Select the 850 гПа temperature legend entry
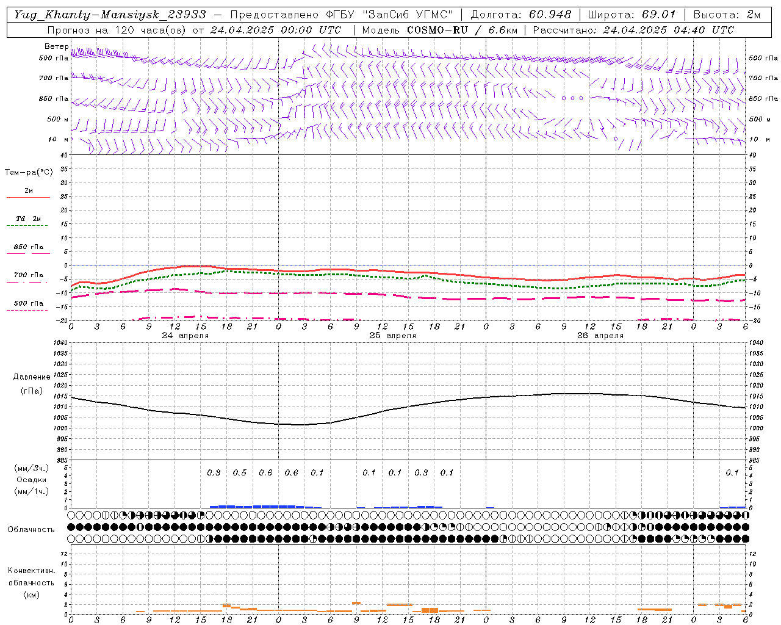 pyautogui.click(x=29, y=247)
